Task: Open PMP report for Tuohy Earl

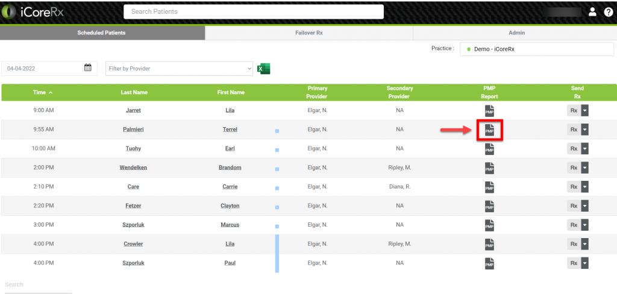Action: pos(489,149)
